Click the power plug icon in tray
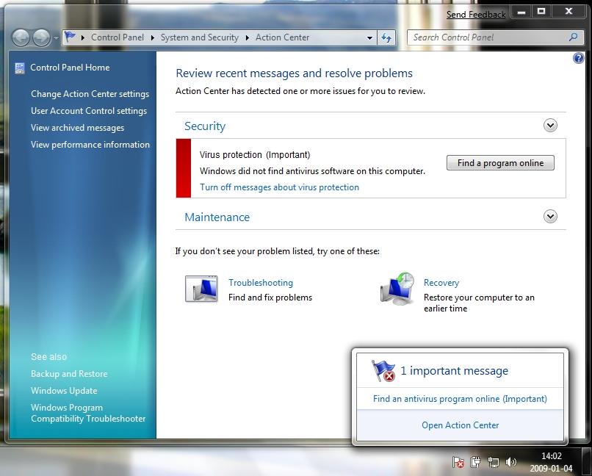This screenshot has height=476, width=592. (476, 462)
